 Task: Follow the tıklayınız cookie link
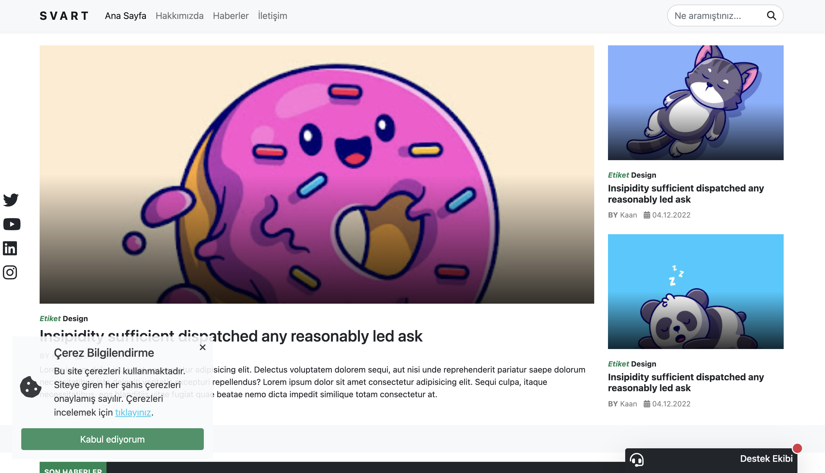coord(133,412)
